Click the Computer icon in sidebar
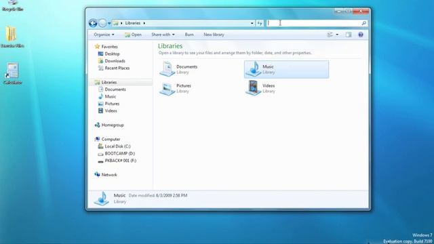Viewport: 434px width, 244px height. (97, 139)
